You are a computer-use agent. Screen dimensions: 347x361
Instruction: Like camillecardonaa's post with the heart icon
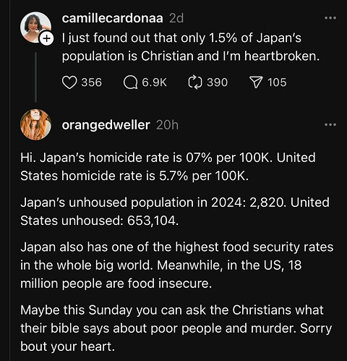tap(69, 82)
